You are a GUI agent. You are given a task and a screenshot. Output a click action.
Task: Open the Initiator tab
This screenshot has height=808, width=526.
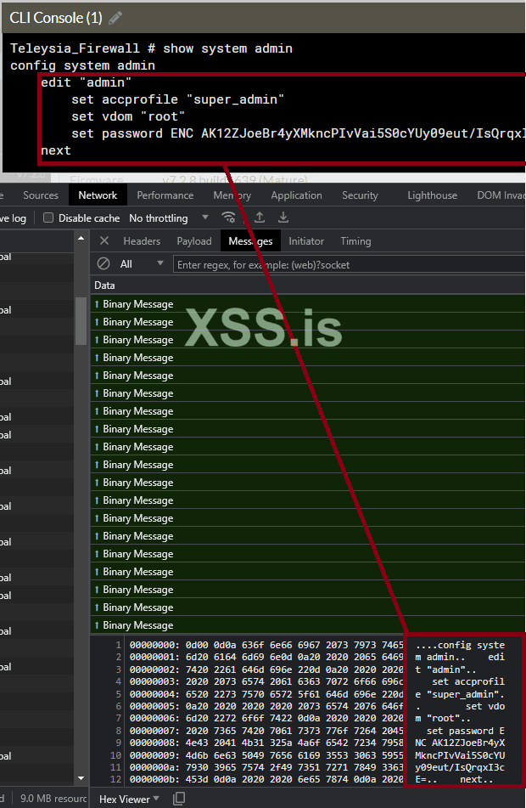(x=306, y=241)
